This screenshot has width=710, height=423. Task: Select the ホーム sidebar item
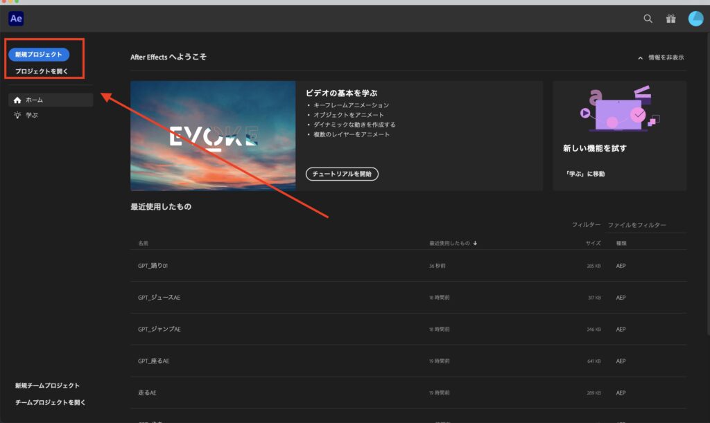(51, 100)
